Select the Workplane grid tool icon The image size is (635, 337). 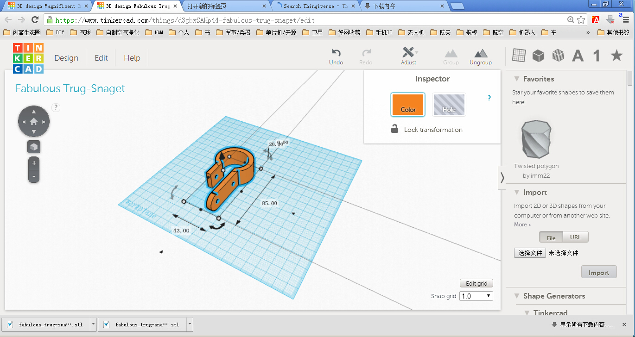(x=519, y=56)
